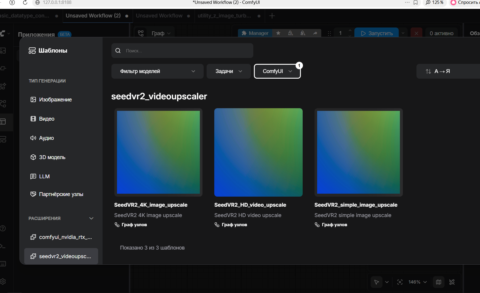
Task: Select the Видео category
Action: pos(61,119)
